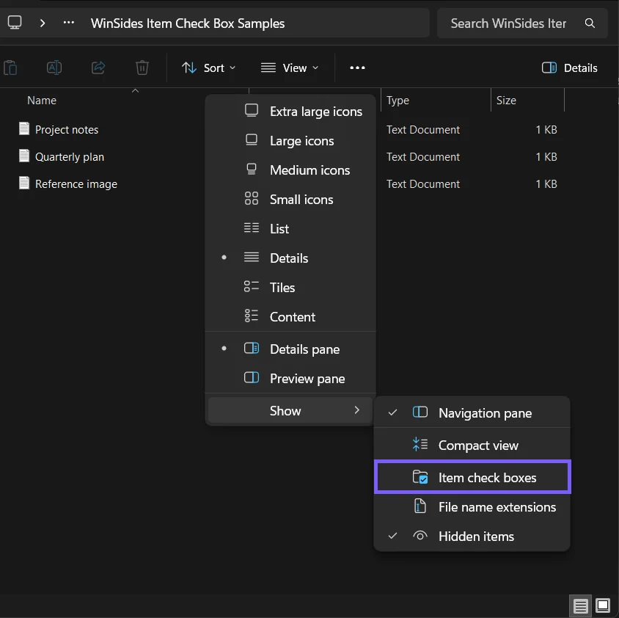619x618 pixels.
Task: Enable Compact view in Show submenu
Action: tap(472, 446)
